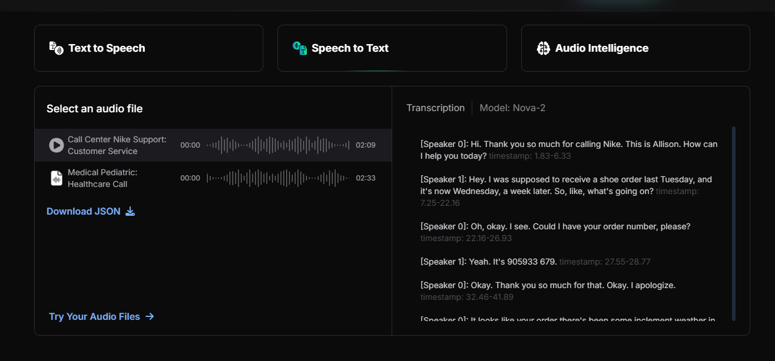Click timestamp 32.46-41.89
The image size is (775, 361).
pyautogui.click(x=467, y=297)
